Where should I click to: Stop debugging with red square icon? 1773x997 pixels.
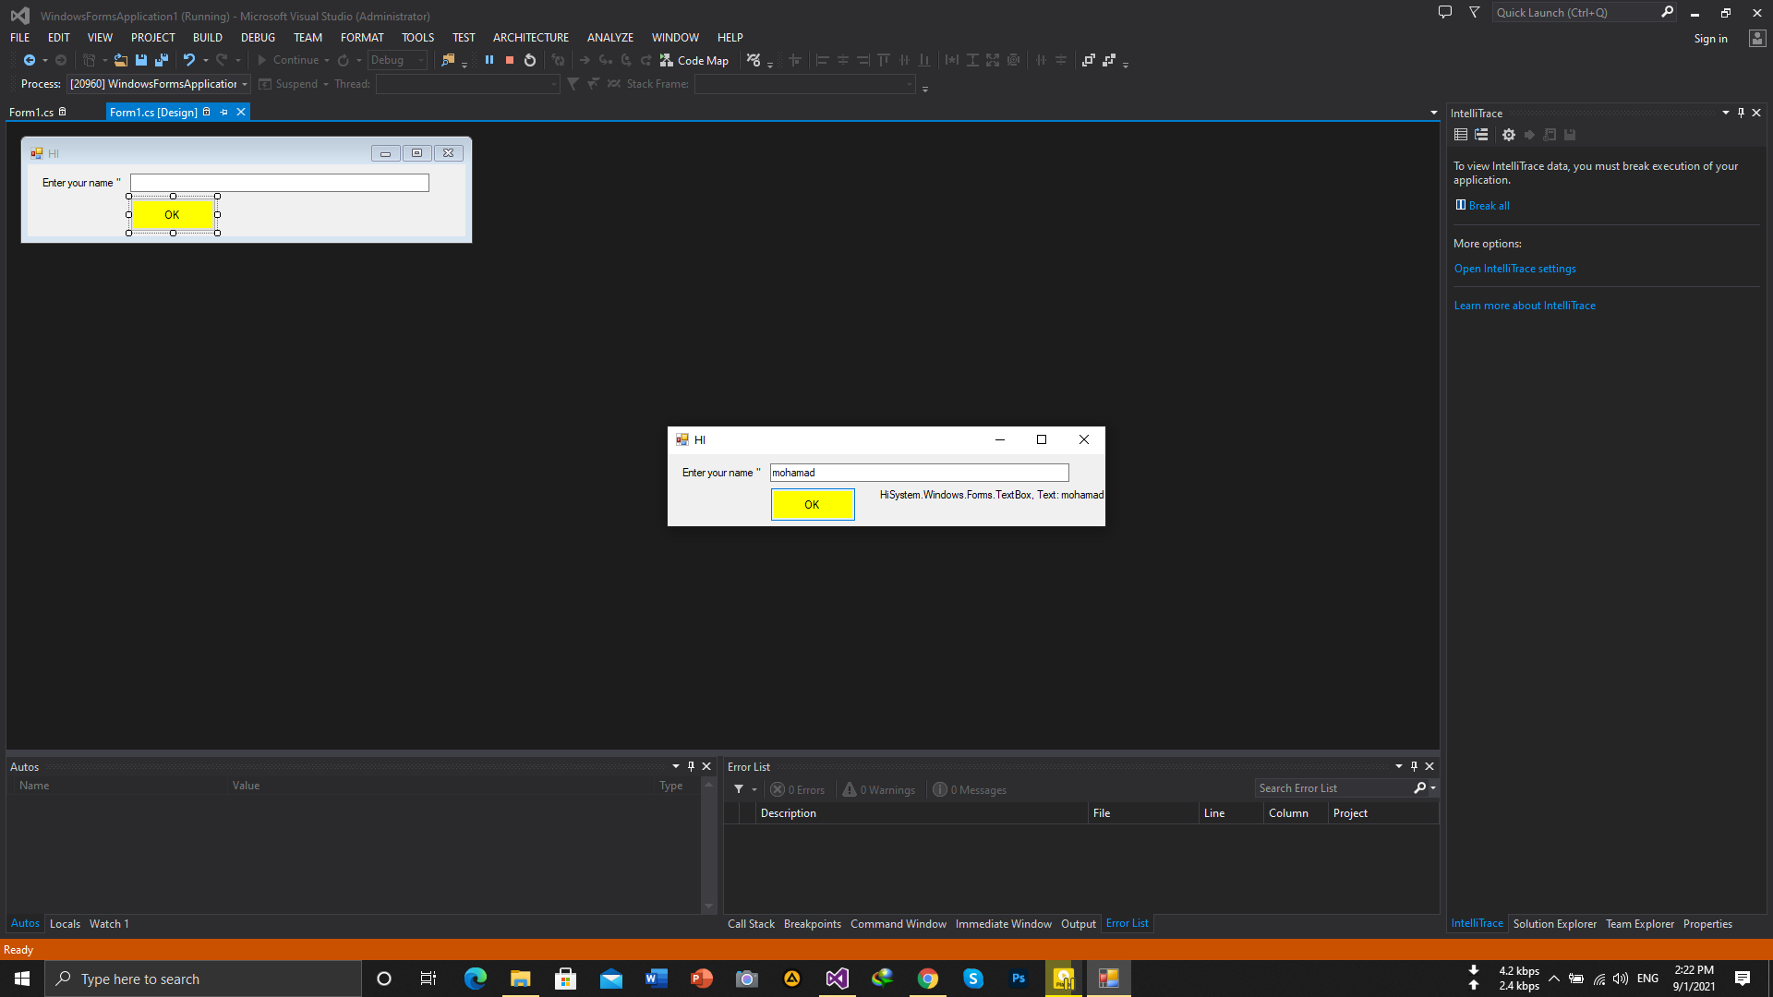click(510, 60)
